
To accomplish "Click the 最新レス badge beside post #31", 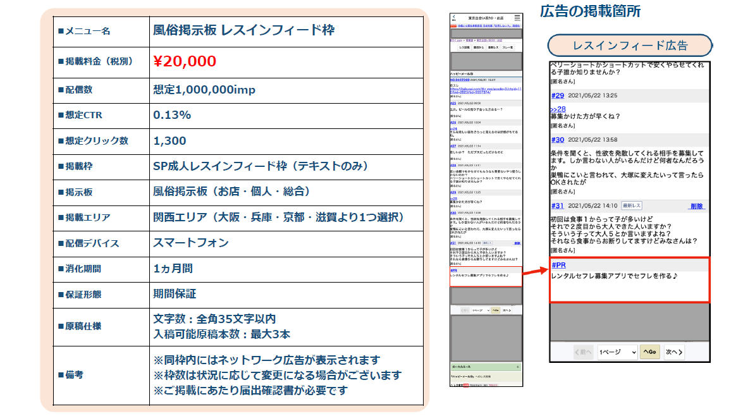I will coord(632,205).
